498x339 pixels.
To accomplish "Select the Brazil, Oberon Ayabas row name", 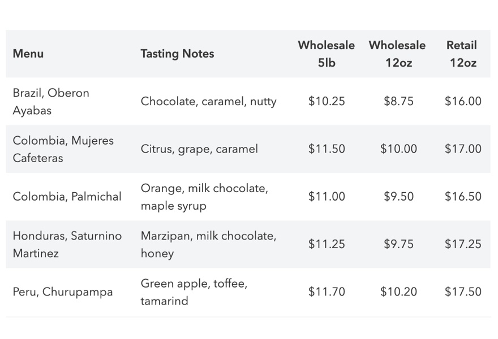I will [51, 102].
